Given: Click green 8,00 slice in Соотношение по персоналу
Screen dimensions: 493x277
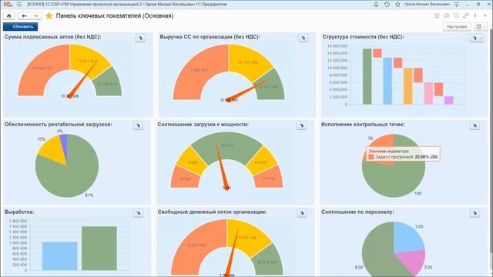Looking at the screenshot, I should tap(377, 252).
